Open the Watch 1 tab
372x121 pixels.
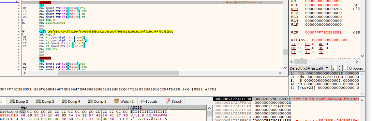[124, 101]
